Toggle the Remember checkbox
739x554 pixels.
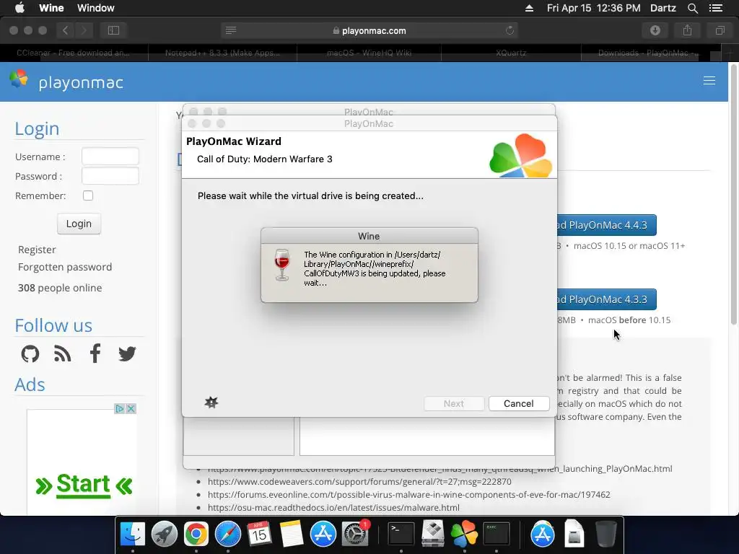[88, 195]
